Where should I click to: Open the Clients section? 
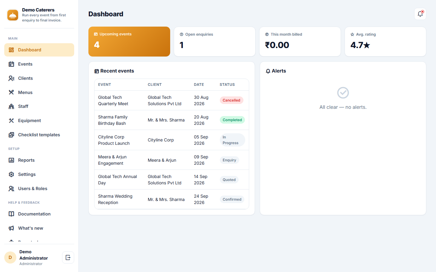[39, 78]
